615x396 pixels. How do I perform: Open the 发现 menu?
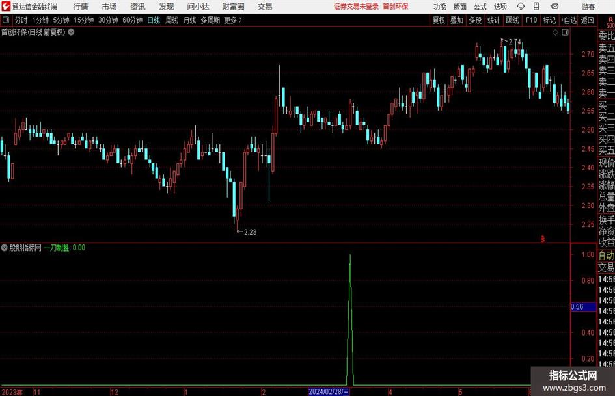(x=167, y=7)
